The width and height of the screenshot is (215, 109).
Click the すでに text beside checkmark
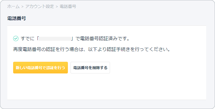click(x=27, y=39)
